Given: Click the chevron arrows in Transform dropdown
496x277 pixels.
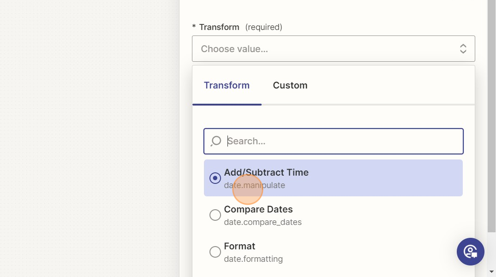Looking at the screenshot, I should pyautogui.click(x=463, y=49).
